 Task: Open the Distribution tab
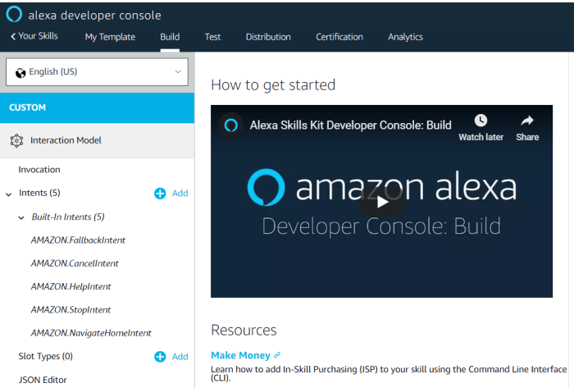click(268, 37)
